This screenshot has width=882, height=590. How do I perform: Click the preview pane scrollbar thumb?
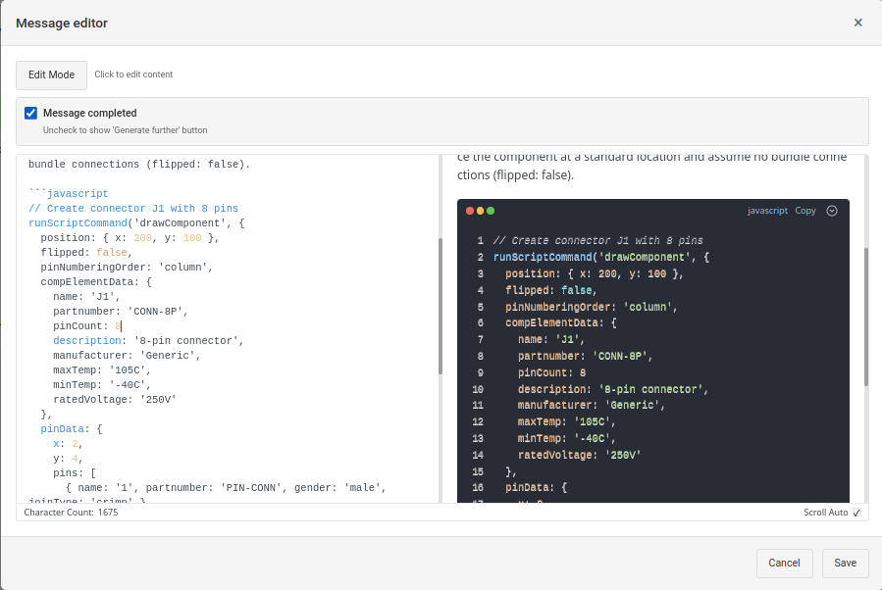pos(864,316)
